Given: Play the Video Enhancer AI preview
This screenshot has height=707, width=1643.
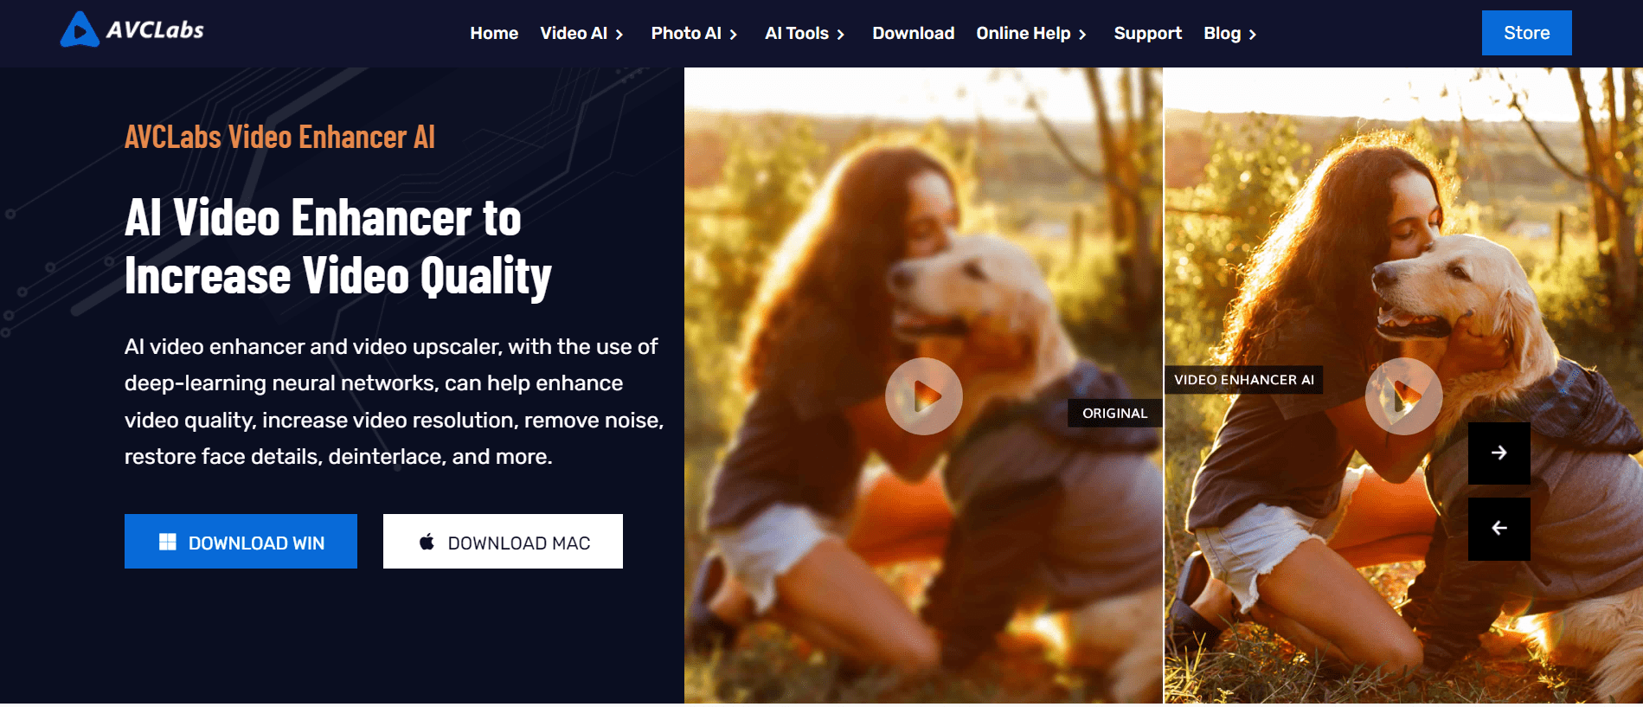Looking at the screenshot, I should pyautogui.click(x=1403, y=396).
